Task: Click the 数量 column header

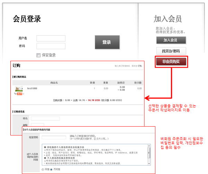Action: (x=93, y=83)
